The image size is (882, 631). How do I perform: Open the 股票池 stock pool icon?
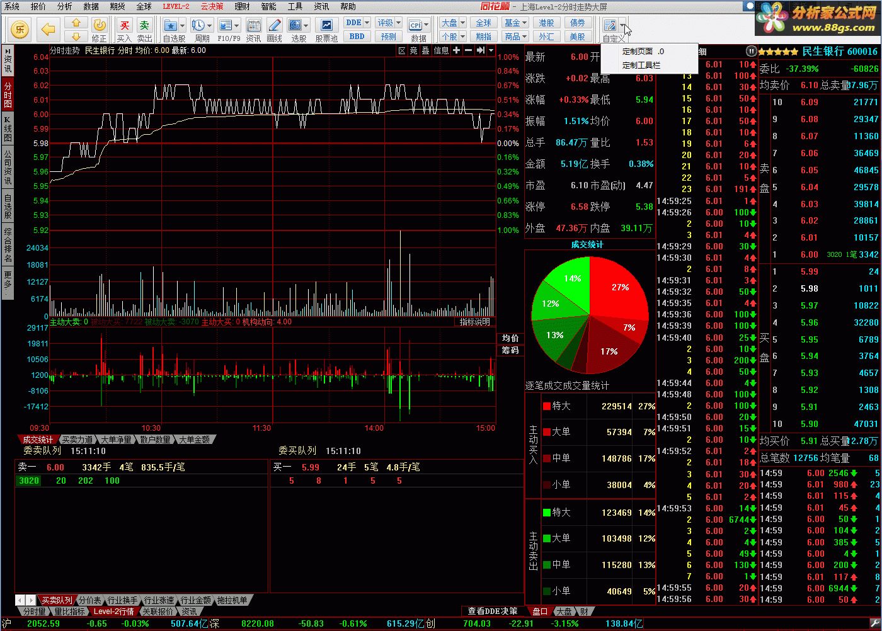(326, 25)
